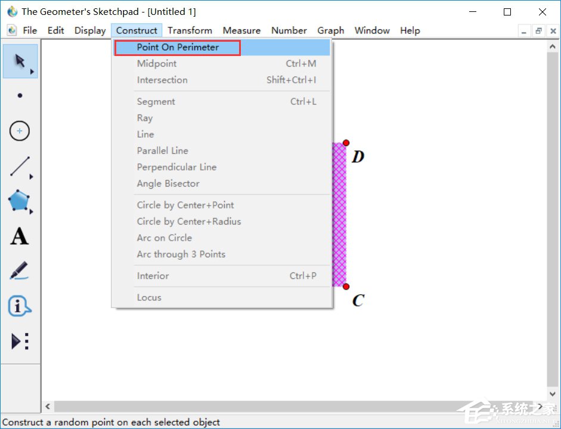Viewport: 561px width, 429px height.
Task: Choose Point On Perimeter
Action: click(x=222, y=48)
